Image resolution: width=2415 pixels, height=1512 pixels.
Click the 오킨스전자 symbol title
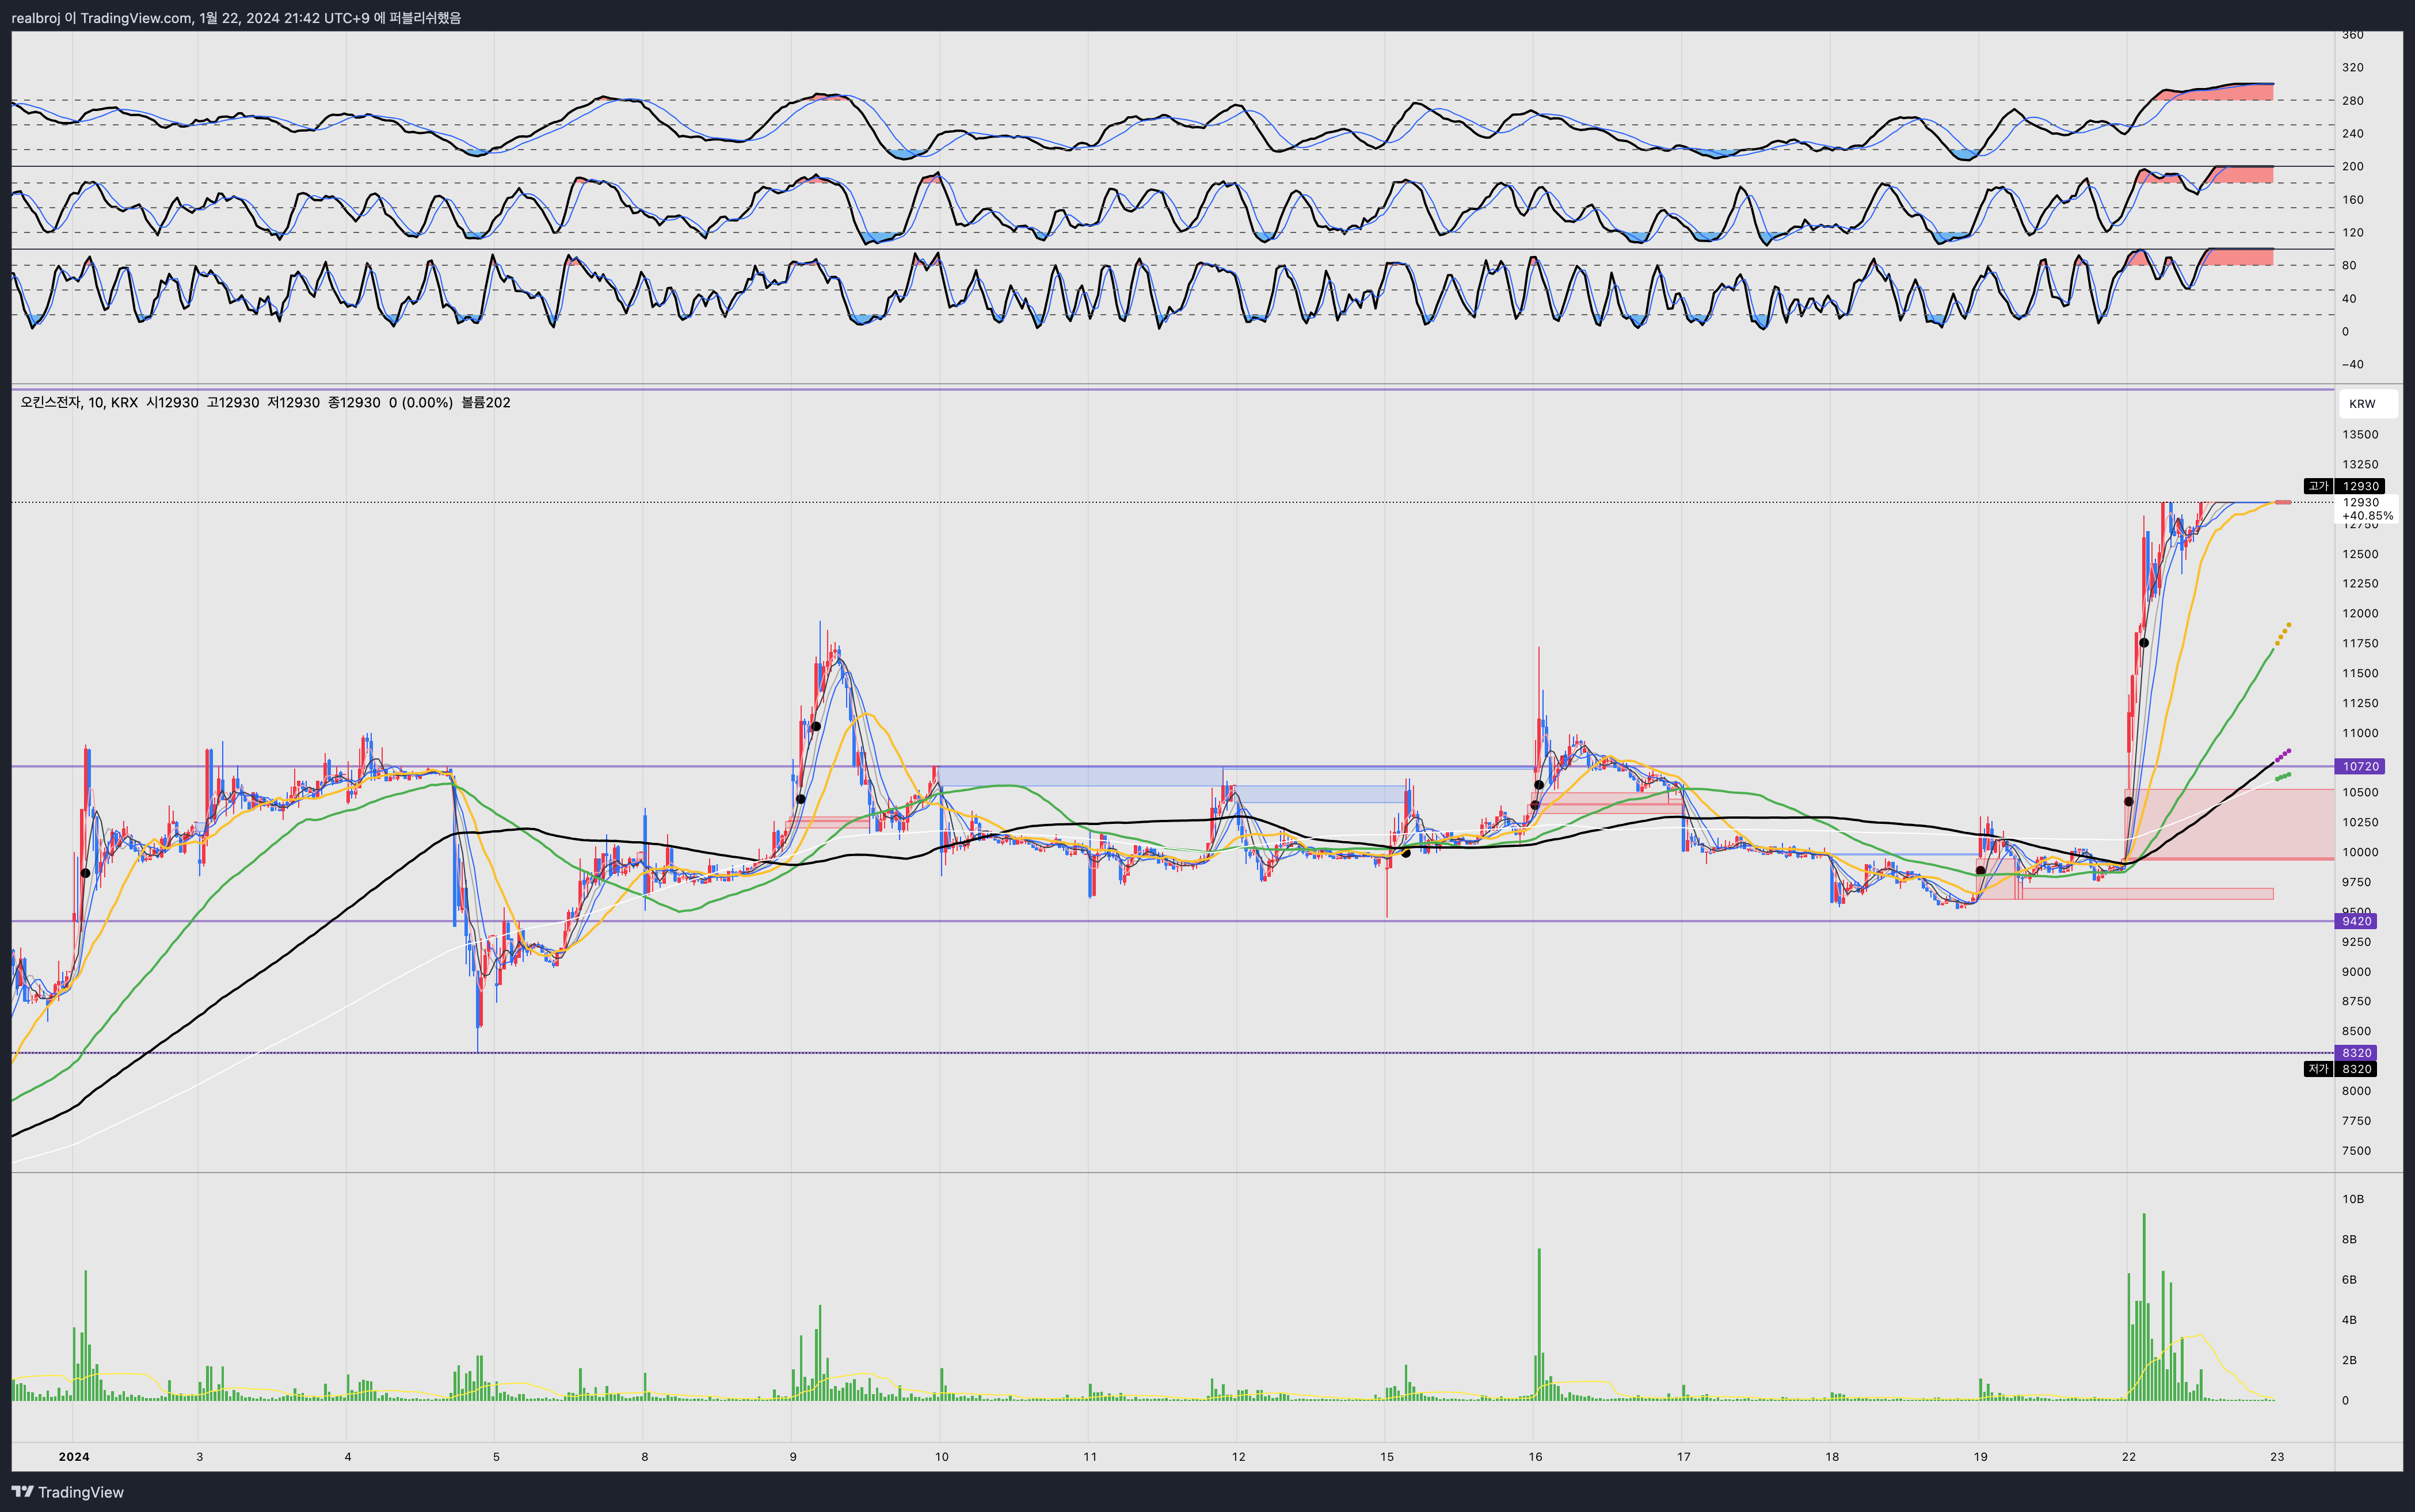(x=50, y=402)
